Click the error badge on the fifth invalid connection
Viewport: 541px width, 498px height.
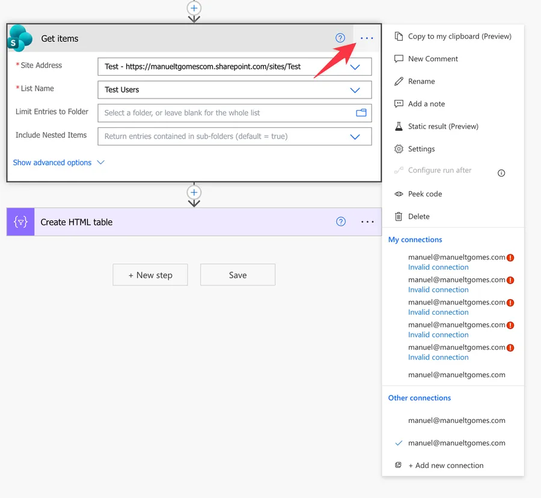(510, 348)
